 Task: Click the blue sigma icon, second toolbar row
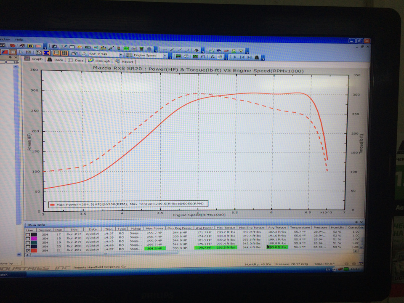point(47,53)
